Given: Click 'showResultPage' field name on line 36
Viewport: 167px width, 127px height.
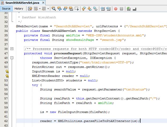Looking at the screenshot, I should pos(80,40).
